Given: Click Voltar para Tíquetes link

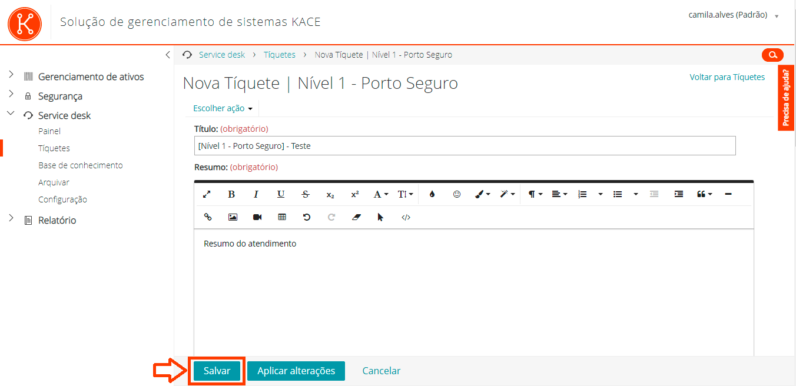Looking at the screenshot, I should [x=727, y=77].
